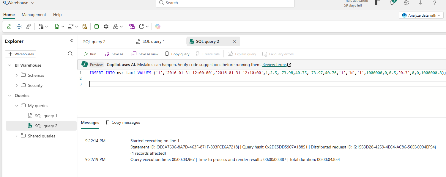Select SQL query 2 in the Explorer tree

(x=41, y=126)
